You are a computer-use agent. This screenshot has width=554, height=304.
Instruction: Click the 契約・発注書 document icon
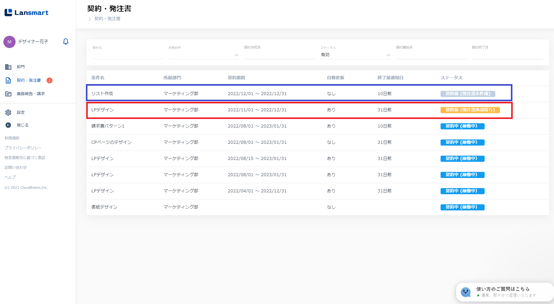tap(8, 80)
